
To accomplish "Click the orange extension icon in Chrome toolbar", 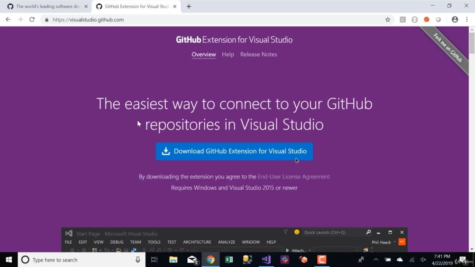I will click(426, 19).
